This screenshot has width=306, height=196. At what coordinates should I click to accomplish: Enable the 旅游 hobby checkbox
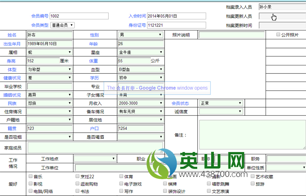point(253,184)
